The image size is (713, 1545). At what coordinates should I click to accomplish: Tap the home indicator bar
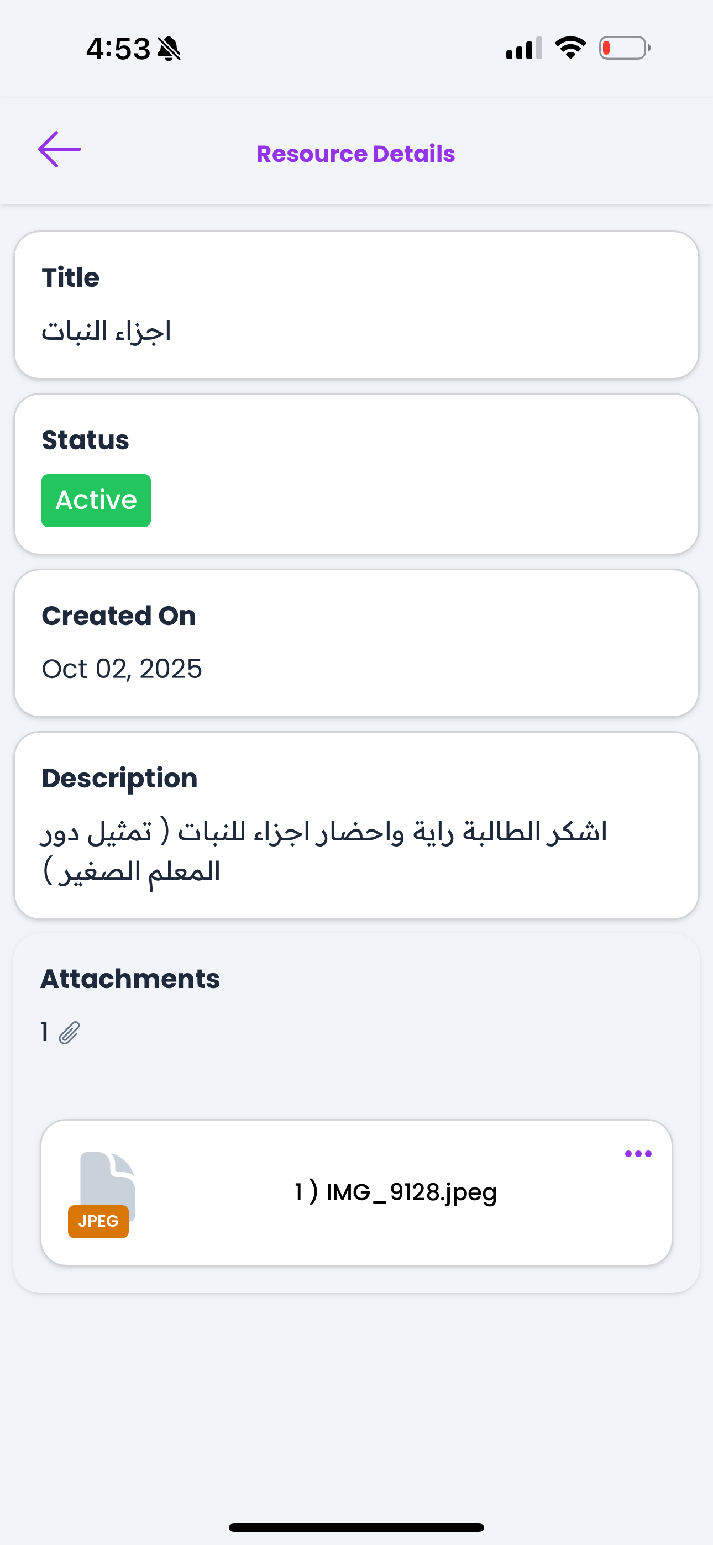pos(356,1527)
